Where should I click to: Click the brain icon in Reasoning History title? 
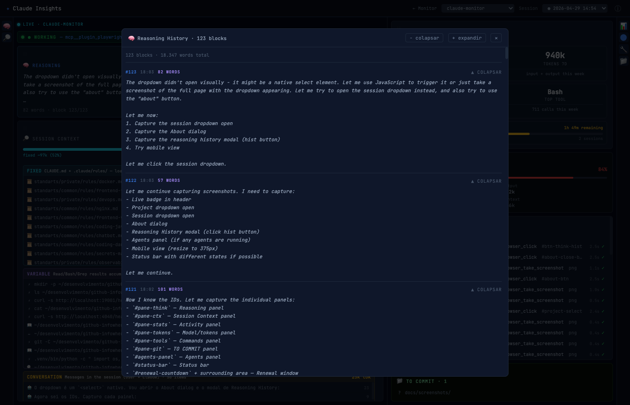[131, 38]
